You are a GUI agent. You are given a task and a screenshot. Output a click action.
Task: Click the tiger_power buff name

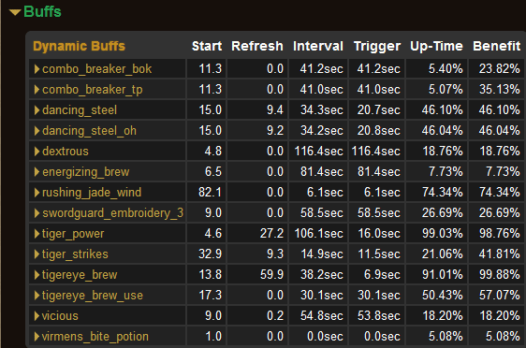point(73,234)
